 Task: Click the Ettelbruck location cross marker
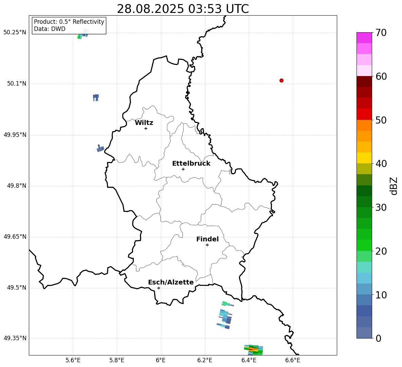[183, 169]
